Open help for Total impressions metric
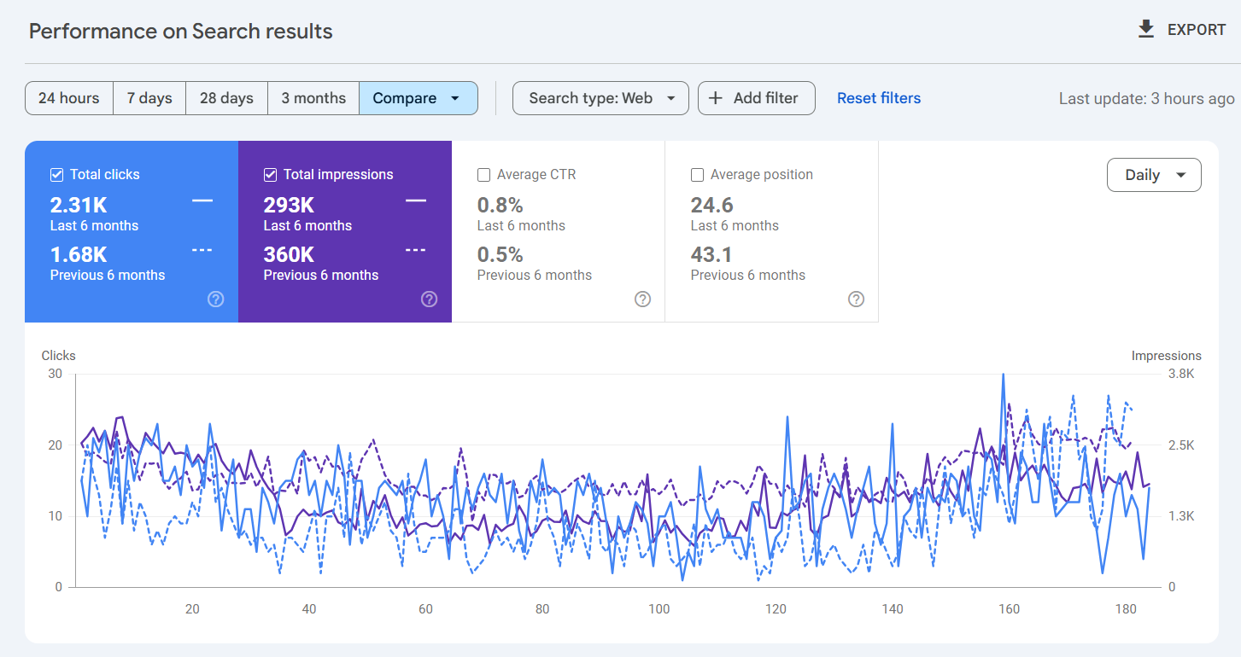Image resolution: width=1241 pixels, height=657 pixels. [429, 299]
